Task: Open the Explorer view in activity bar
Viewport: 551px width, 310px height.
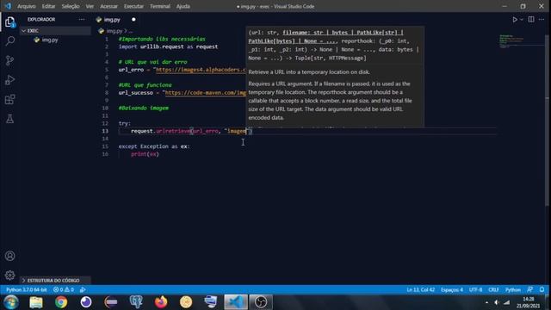Action: tap(9, 22)
